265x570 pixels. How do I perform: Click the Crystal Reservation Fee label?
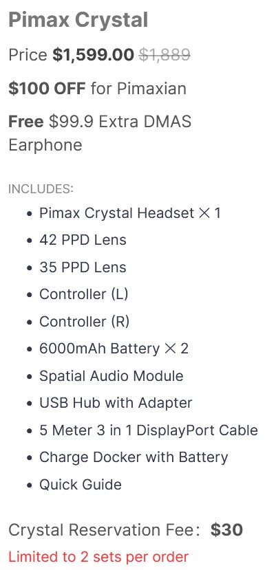pyautogui.click(x=104, y=530)
